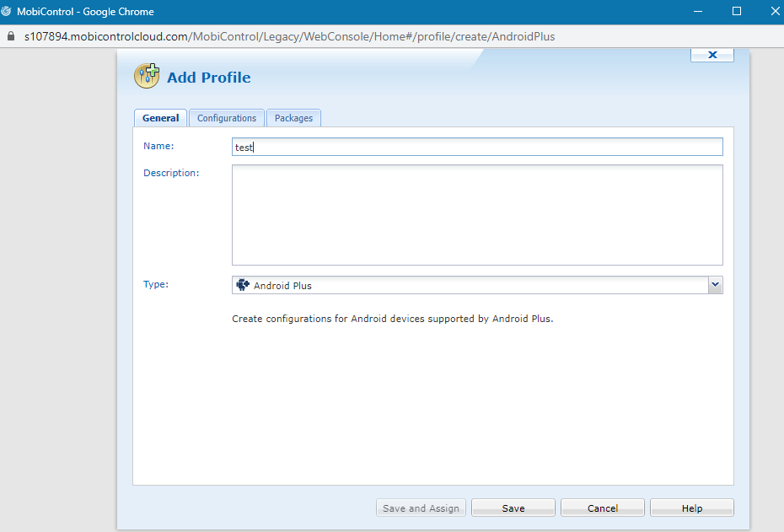Click the 'Name:' label
784x532 pixels.
[158, 146]
